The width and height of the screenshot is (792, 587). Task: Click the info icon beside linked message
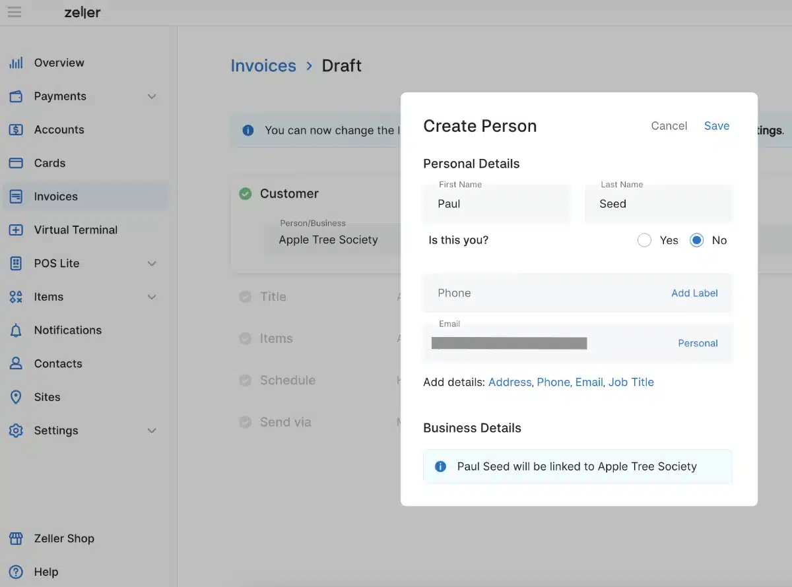440,467
